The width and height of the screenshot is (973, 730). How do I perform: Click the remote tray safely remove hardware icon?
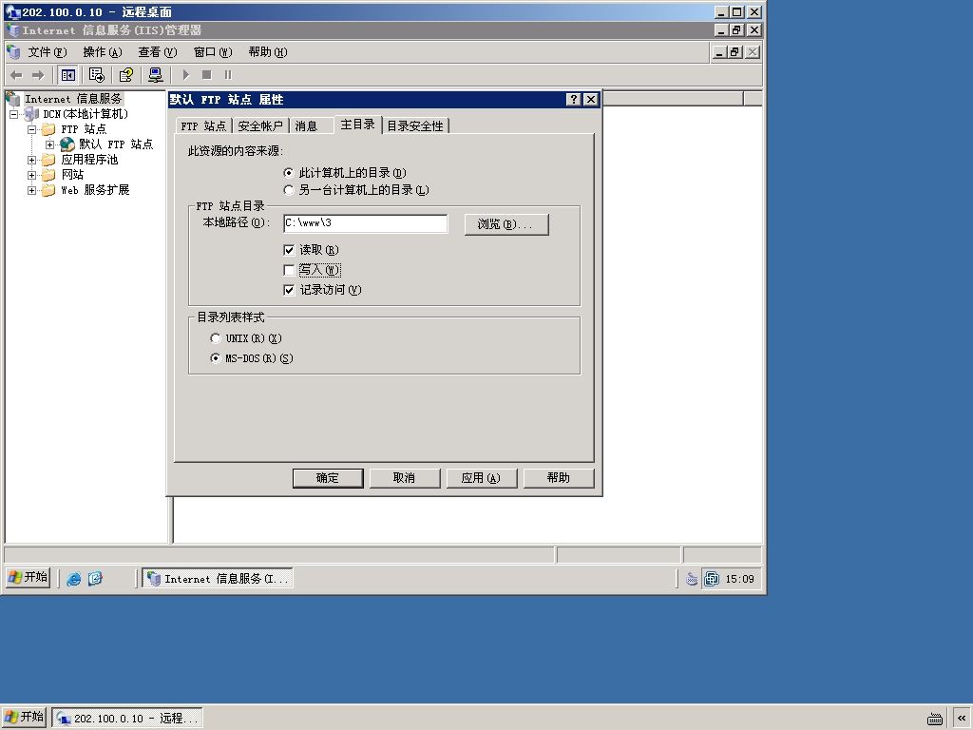click(692, 579)
